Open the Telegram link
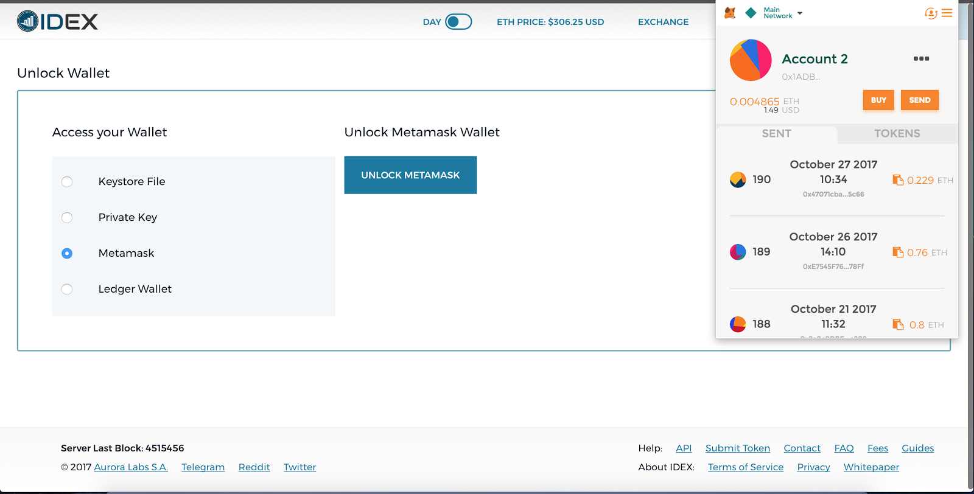 click(x=203, y=467)
